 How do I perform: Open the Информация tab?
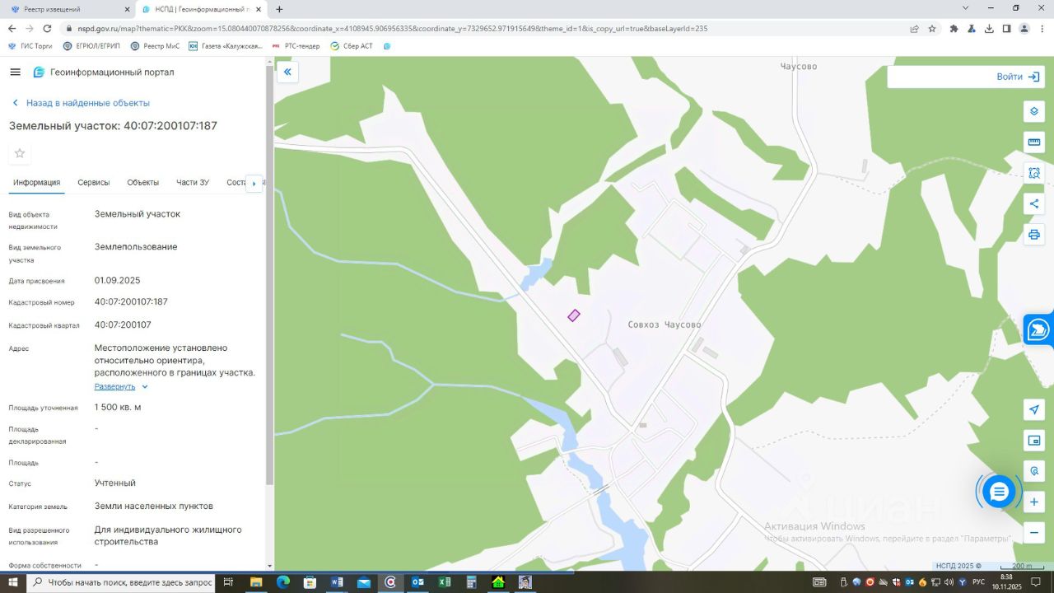[36, 182]
